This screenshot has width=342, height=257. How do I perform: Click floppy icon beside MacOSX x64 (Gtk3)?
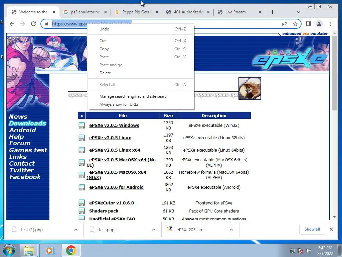click(x=81, y=175)
